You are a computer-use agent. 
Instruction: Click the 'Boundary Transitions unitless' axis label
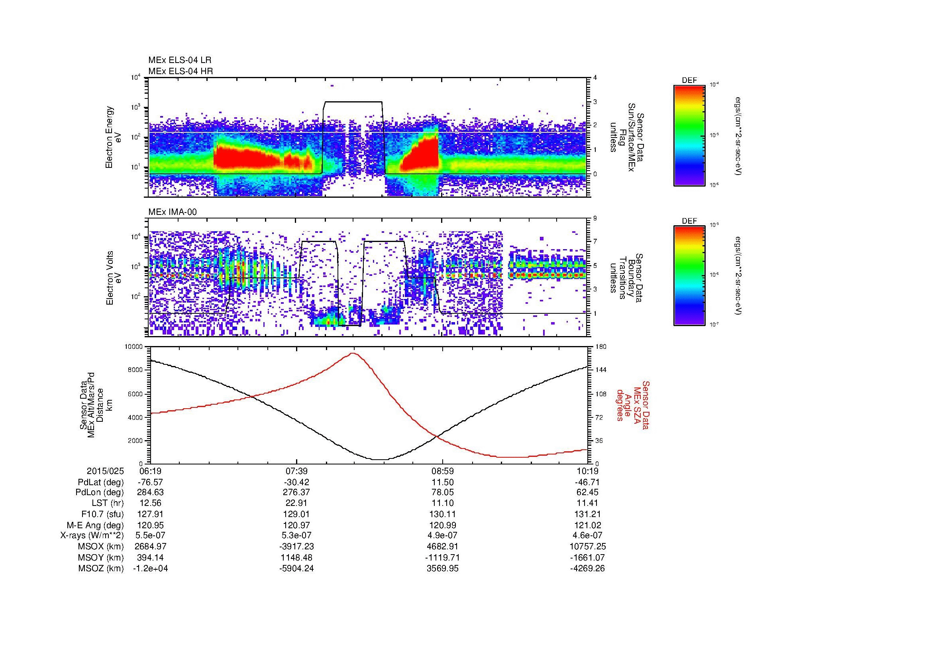click(627, 278)
